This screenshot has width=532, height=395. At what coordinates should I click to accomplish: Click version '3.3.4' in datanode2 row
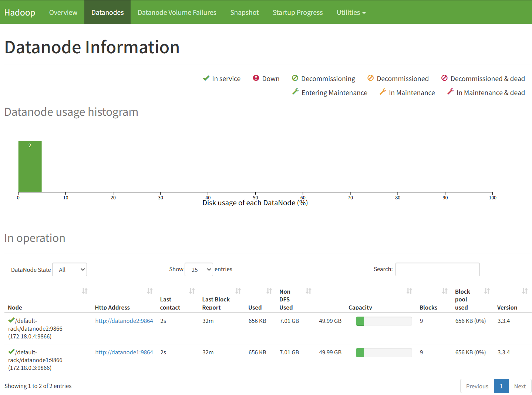504,321
